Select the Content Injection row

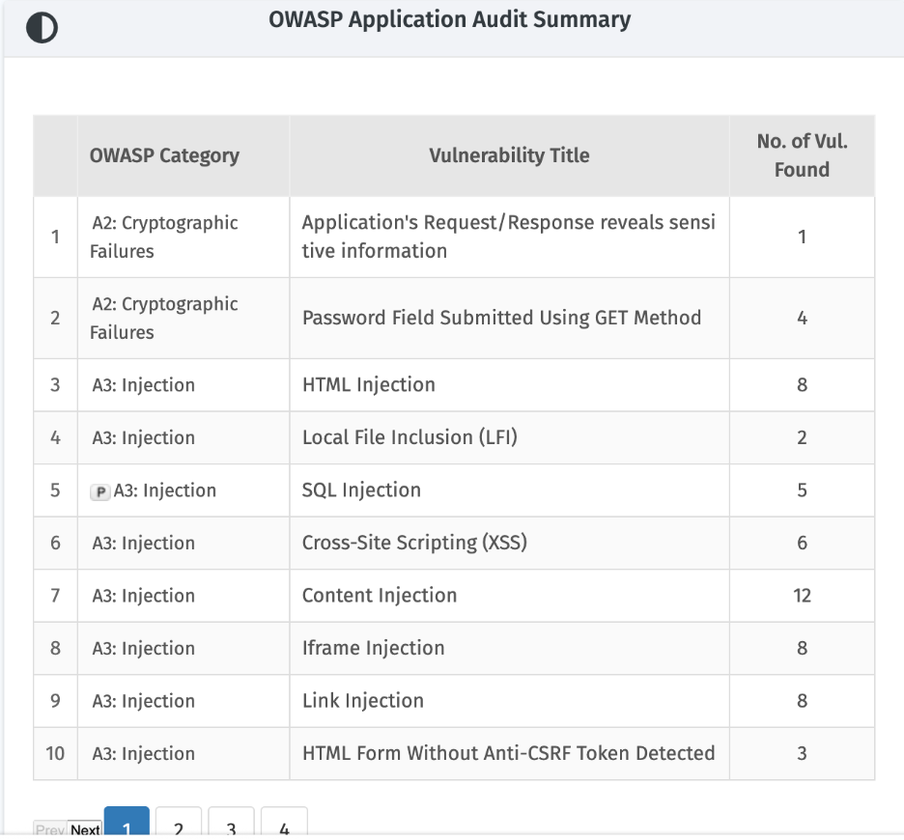[x=454, y=596]
